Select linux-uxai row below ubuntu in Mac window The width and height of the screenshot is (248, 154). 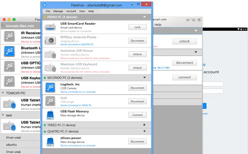click(x=21, y=152)
